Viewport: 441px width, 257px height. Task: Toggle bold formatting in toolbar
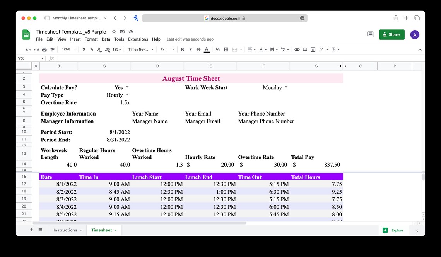tap(182, 49)
